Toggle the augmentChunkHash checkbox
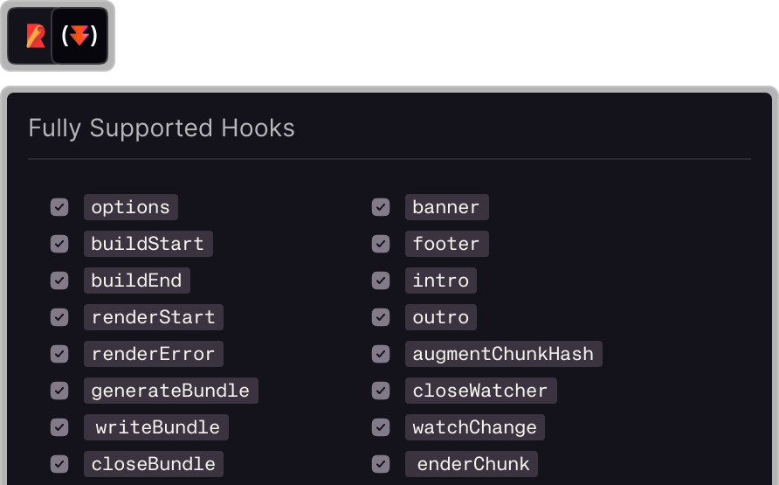The width and height of the screenshot is (779, 485). point(381,354)
